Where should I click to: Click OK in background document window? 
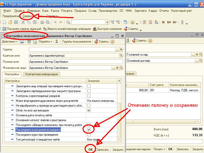(x=170, y=149)
